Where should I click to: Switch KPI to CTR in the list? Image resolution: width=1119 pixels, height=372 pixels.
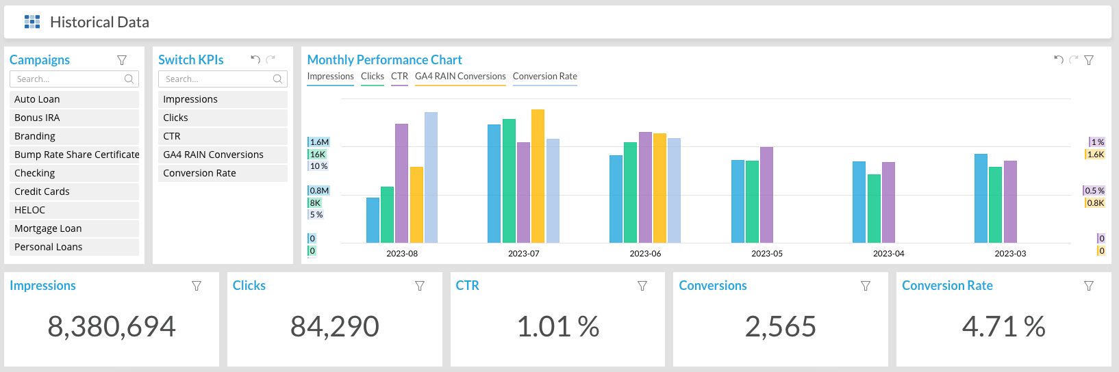223,136
